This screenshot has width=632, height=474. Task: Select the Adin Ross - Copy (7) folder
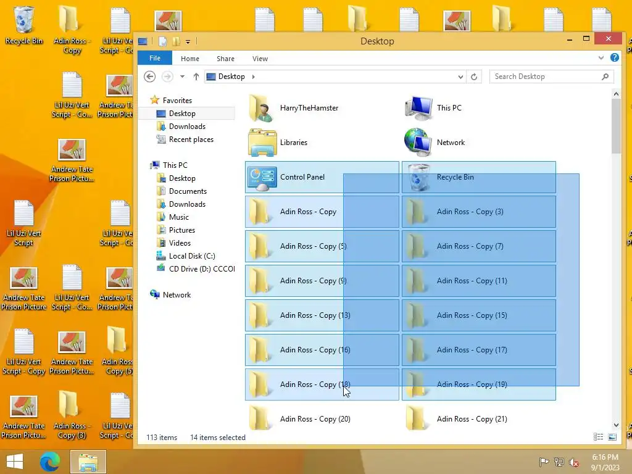click(478, 246)
